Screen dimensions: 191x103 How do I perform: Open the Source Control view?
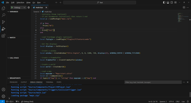4,22
